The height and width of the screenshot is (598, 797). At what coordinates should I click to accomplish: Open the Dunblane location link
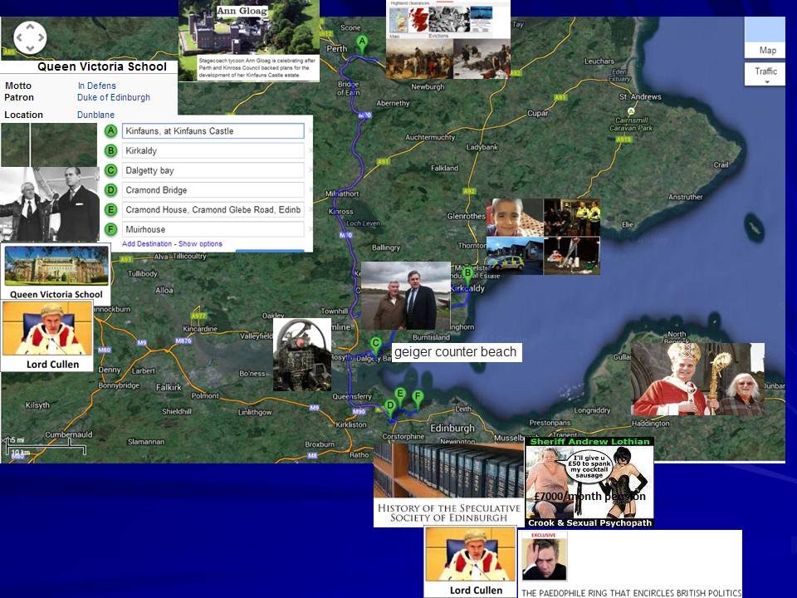click(x=95, y=115)
